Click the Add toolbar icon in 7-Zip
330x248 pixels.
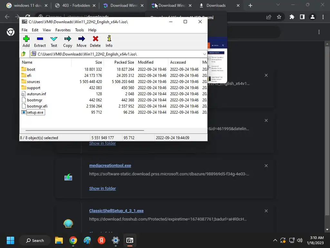(x=26, y=41)
